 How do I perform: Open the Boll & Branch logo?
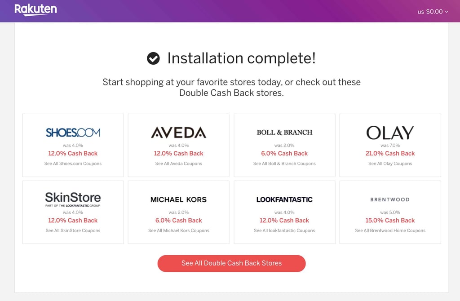pyautogui.click(x=284, y=133)
